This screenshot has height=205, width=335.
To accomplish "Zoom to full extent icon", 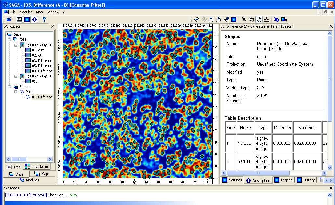I will coord(211,20).
